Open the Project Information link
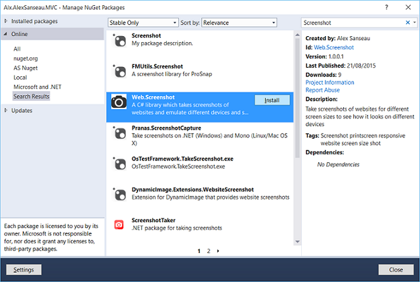Image resolution: width=420 pixels, height=282 pixels. [x=329, y=82]
